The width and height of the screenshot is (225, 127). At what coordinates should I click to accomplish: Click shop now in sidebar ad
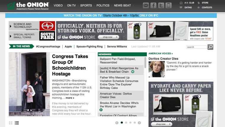point(161,124)
